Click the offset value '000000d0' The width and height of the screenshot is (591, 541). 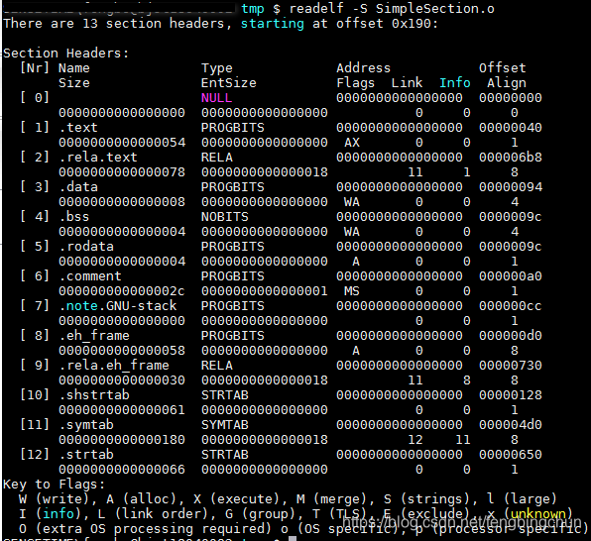click(x=511, y=335)
